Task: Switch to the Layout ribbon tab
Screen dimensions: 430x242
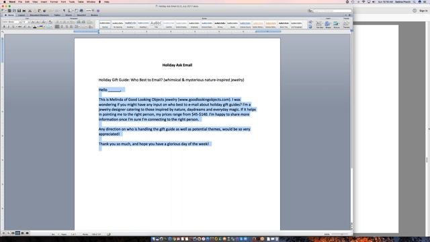Action: (x=21, y=15)
